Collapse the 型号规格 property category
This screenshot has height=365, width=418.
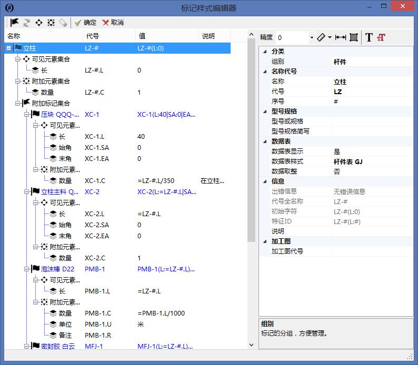tap(265, 111)
